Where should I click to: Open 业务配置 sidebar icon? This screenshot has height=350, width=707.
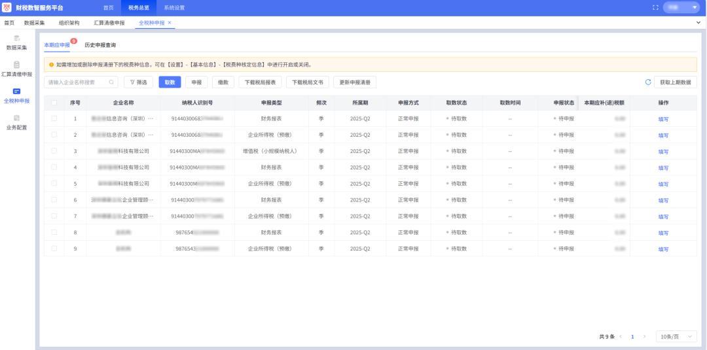pos(16,118)
